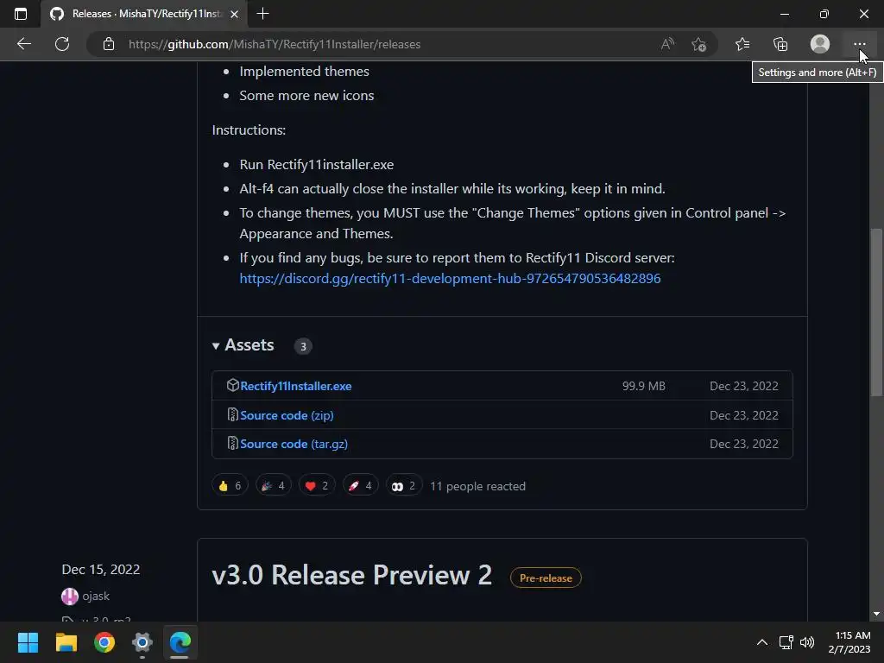
Task: Add this page to favorites
Action: point(699,44)
